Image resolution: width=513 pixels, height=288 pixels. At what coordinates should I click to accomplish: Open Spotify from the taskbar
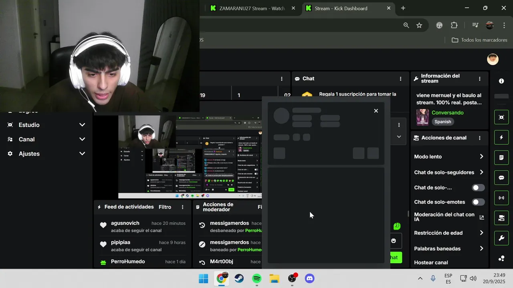point(257,278)
